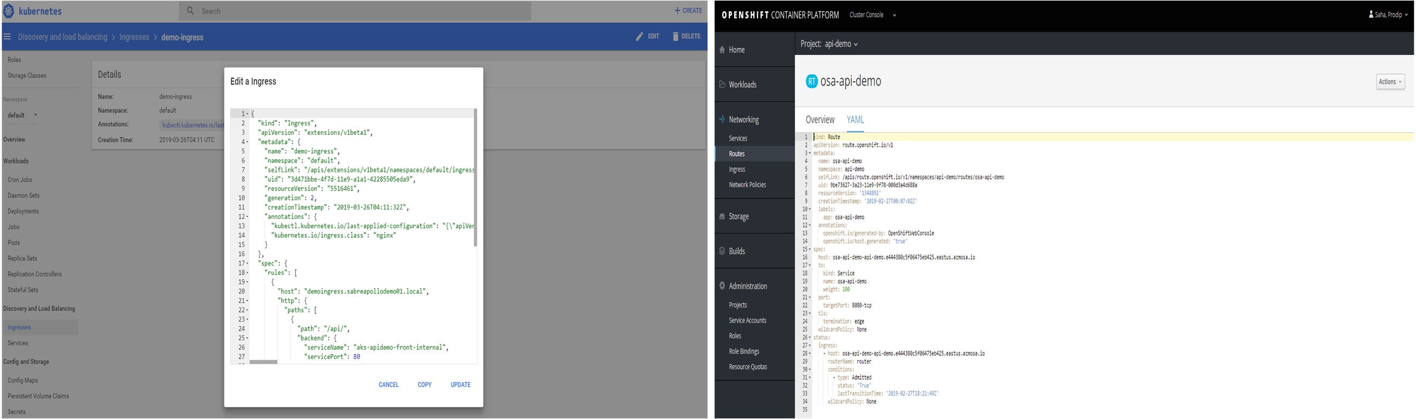The height and width of the screenshot is (419, 1416).
Task: Open Secrets in Kubernetes sidebar
Action: [x=16, y=412]
